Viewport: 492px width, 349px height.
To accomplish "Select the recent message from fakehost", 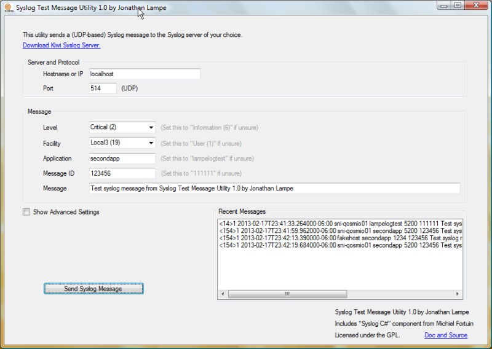I will 340,238.
